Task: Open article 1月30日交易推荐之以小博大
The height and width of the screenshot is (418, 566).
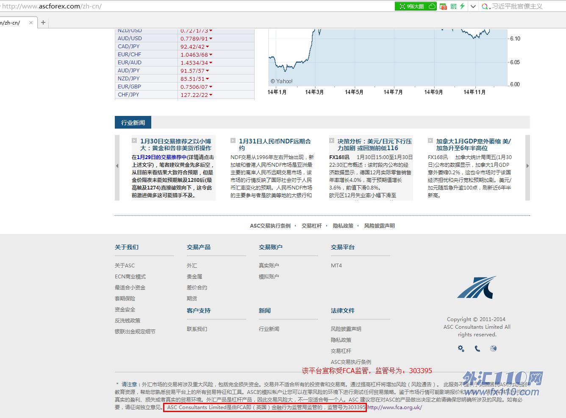Action: tap(176, 145)
